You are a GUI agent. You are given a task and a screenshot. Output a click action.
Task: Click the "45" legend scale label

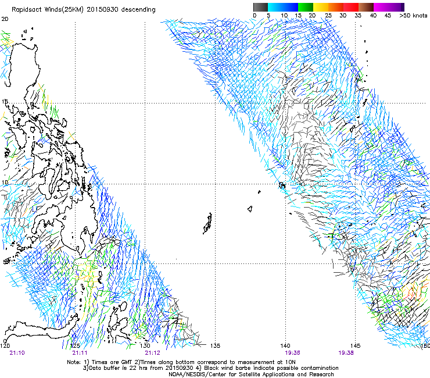click(x=388, y=16)
